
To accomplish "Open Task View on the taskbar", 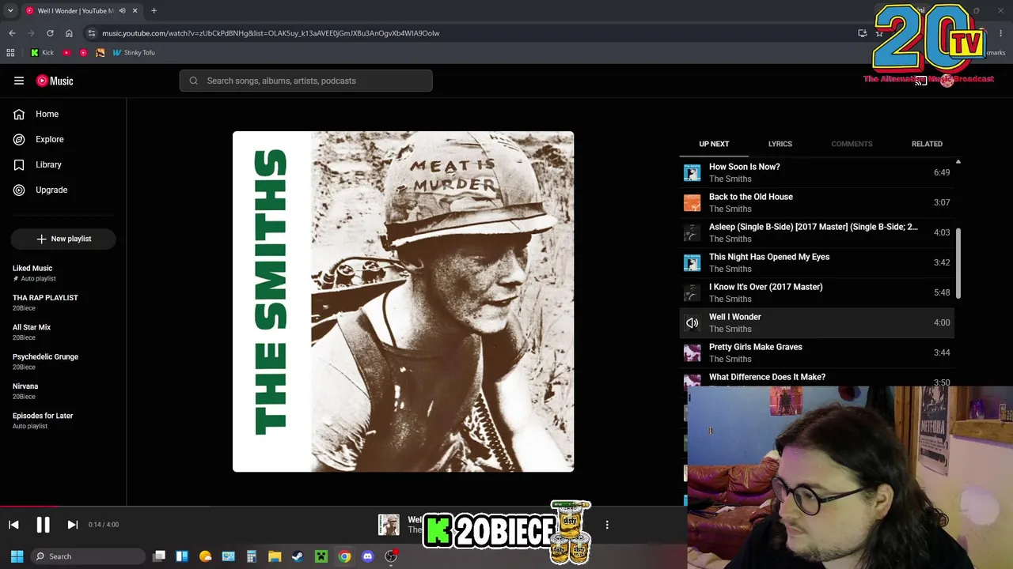I will (159, 556).
